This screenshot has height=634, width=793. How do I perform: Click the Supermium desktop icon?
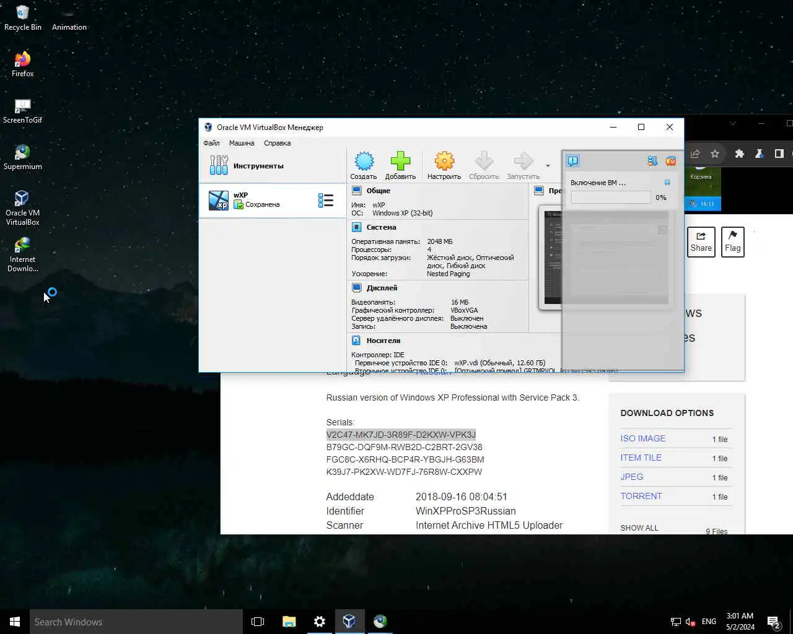click(x=23, y=157)
